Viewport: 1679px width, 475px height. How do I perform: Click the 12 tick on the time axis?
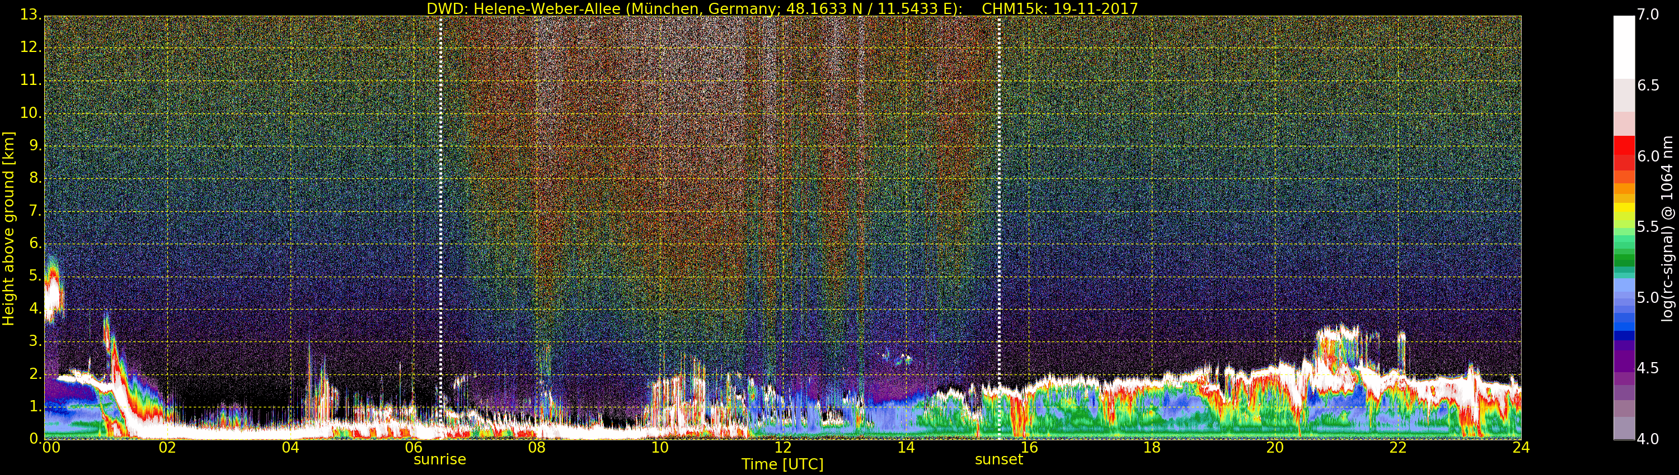click(783, 448)
